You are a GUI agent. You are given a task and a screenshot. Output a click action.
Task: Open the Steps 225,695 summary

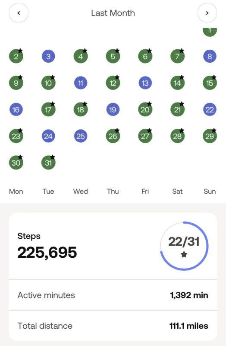[47, 246]
